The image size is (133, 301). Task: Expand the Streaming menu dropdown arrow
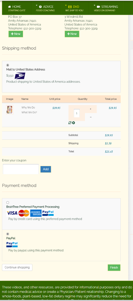94,5
